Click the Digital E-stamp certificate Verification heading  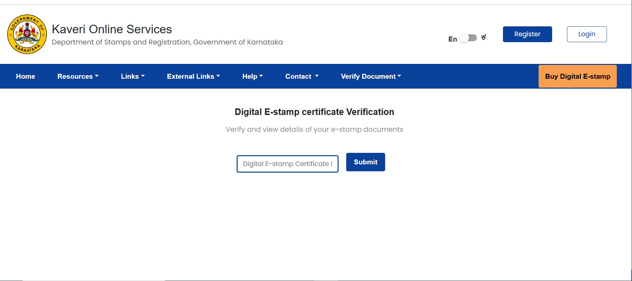click(314, 112)
